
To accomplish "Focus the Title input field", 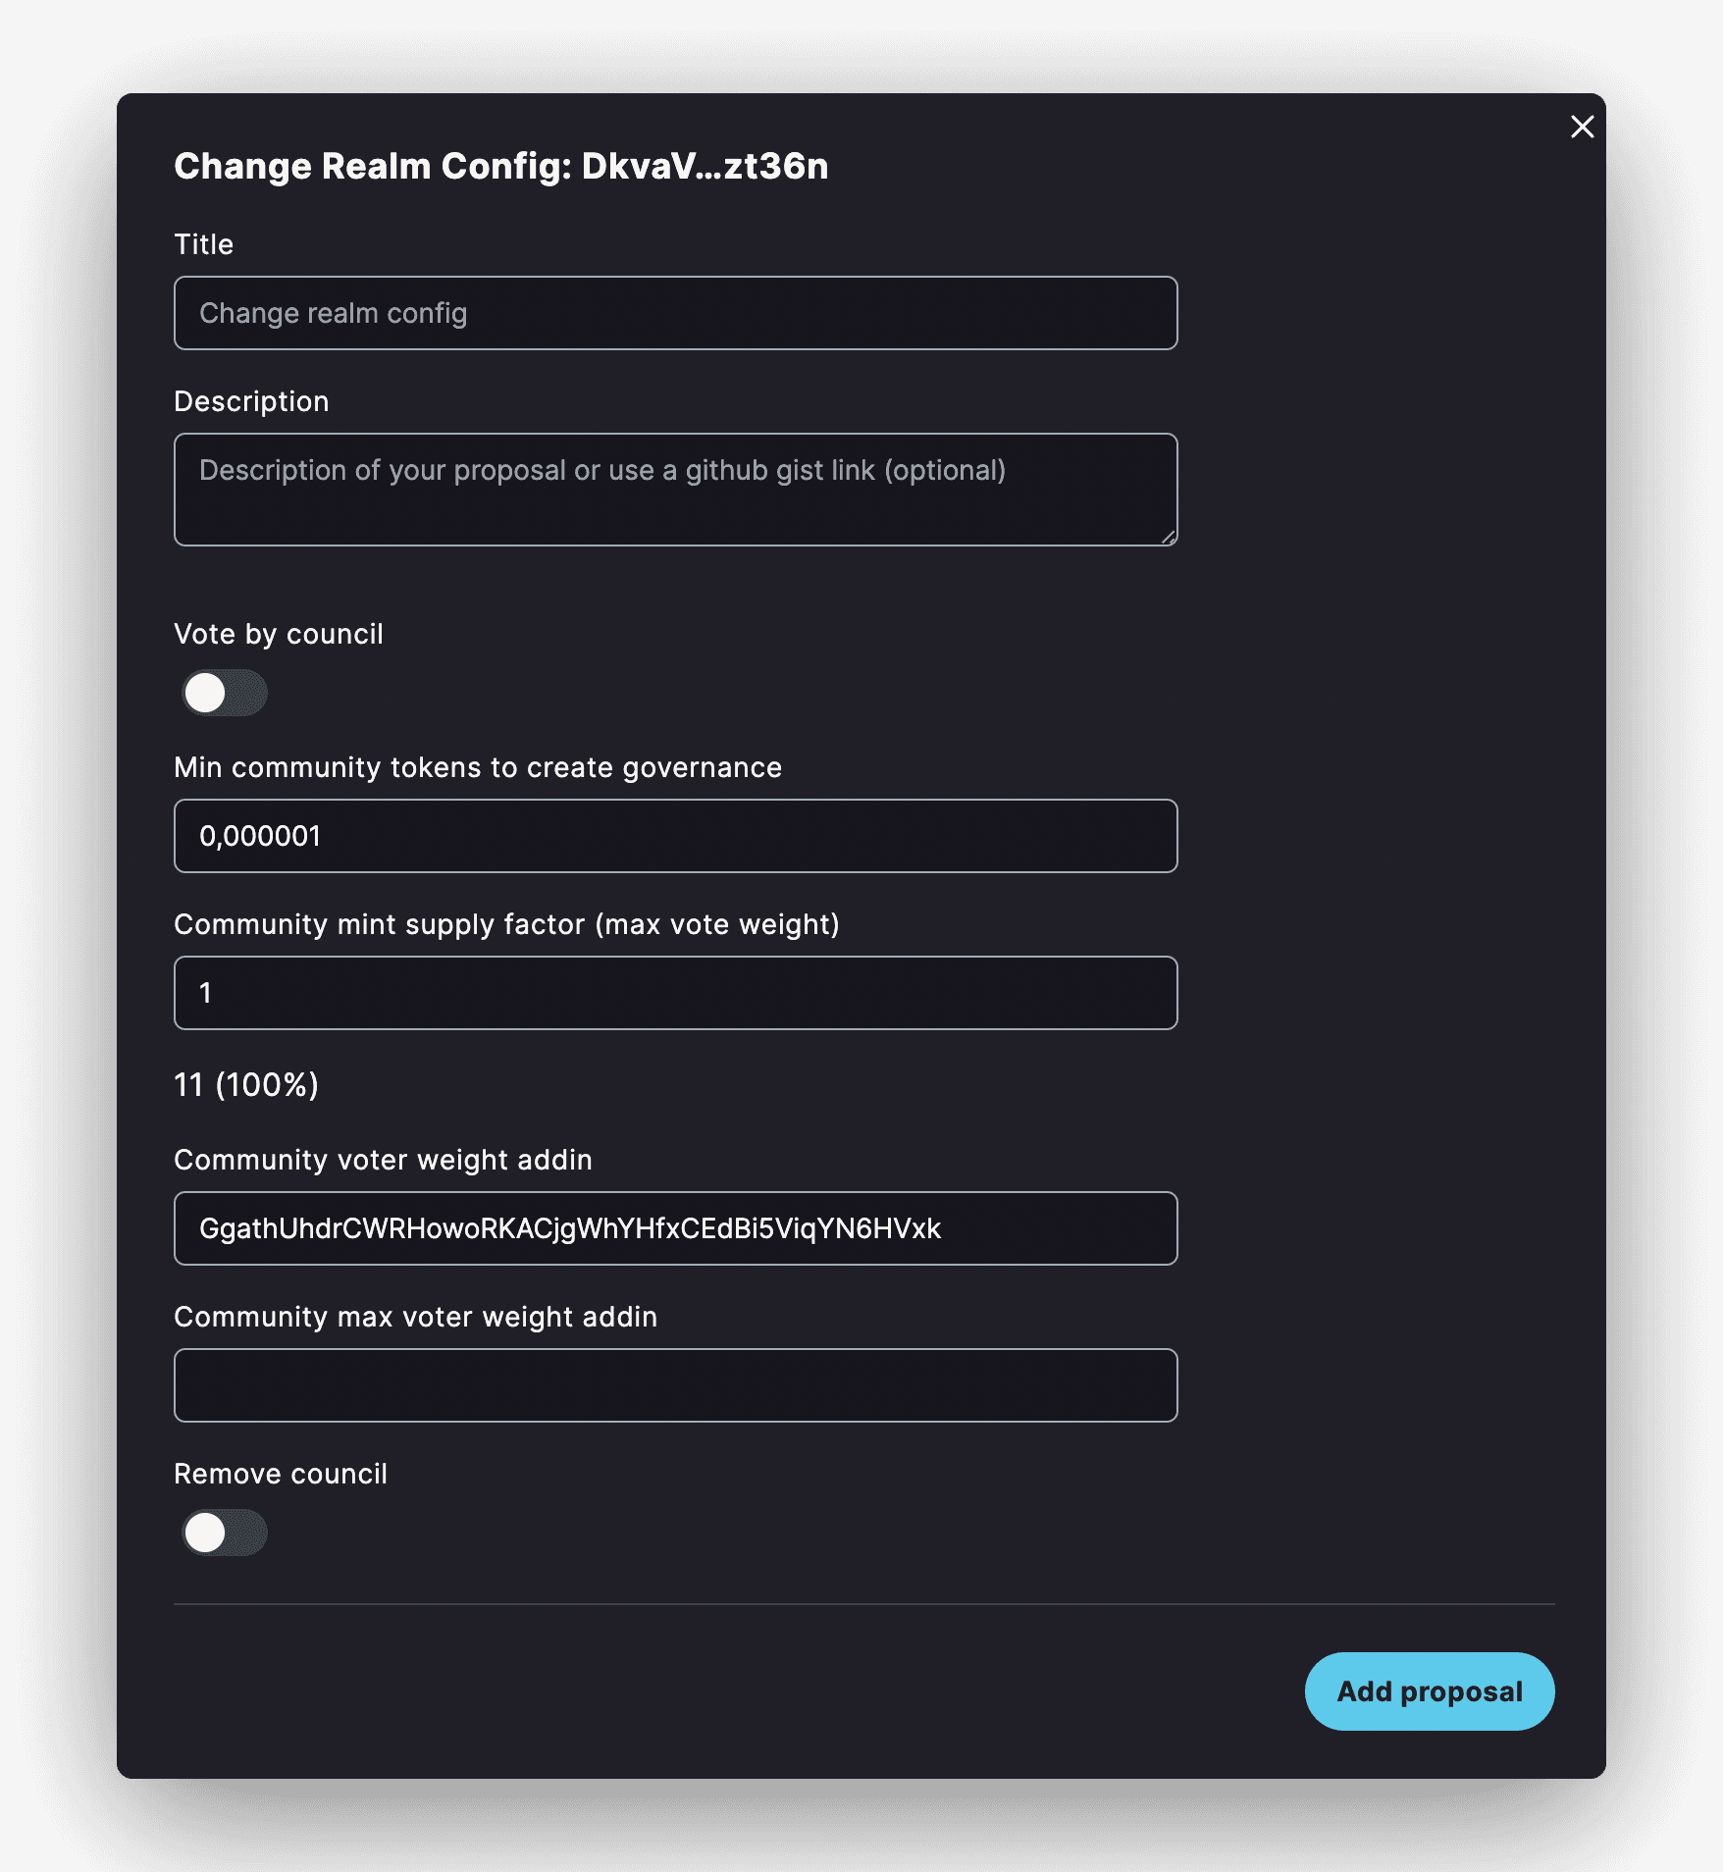I will point(675,313).
